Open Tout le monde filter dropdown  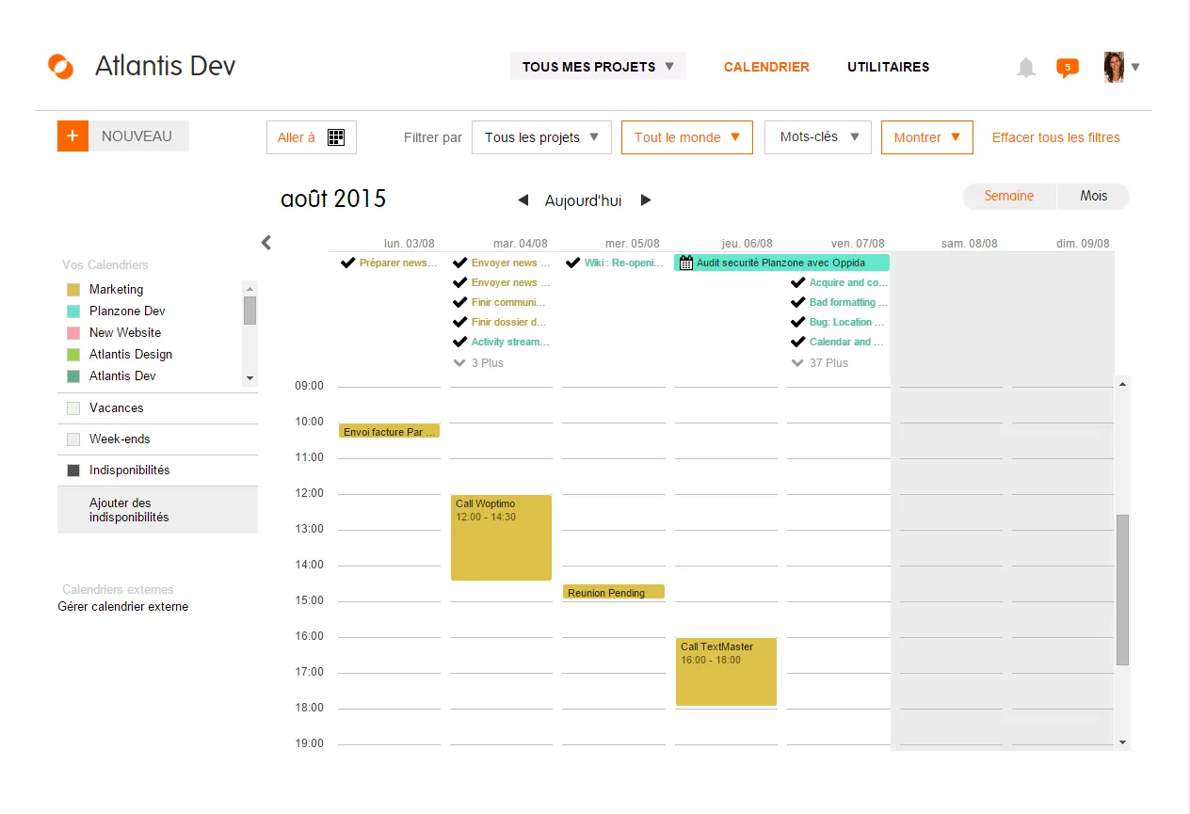[x=687, y=137]
